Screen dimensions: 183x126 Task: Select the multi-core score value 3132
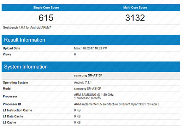[135, 18]
